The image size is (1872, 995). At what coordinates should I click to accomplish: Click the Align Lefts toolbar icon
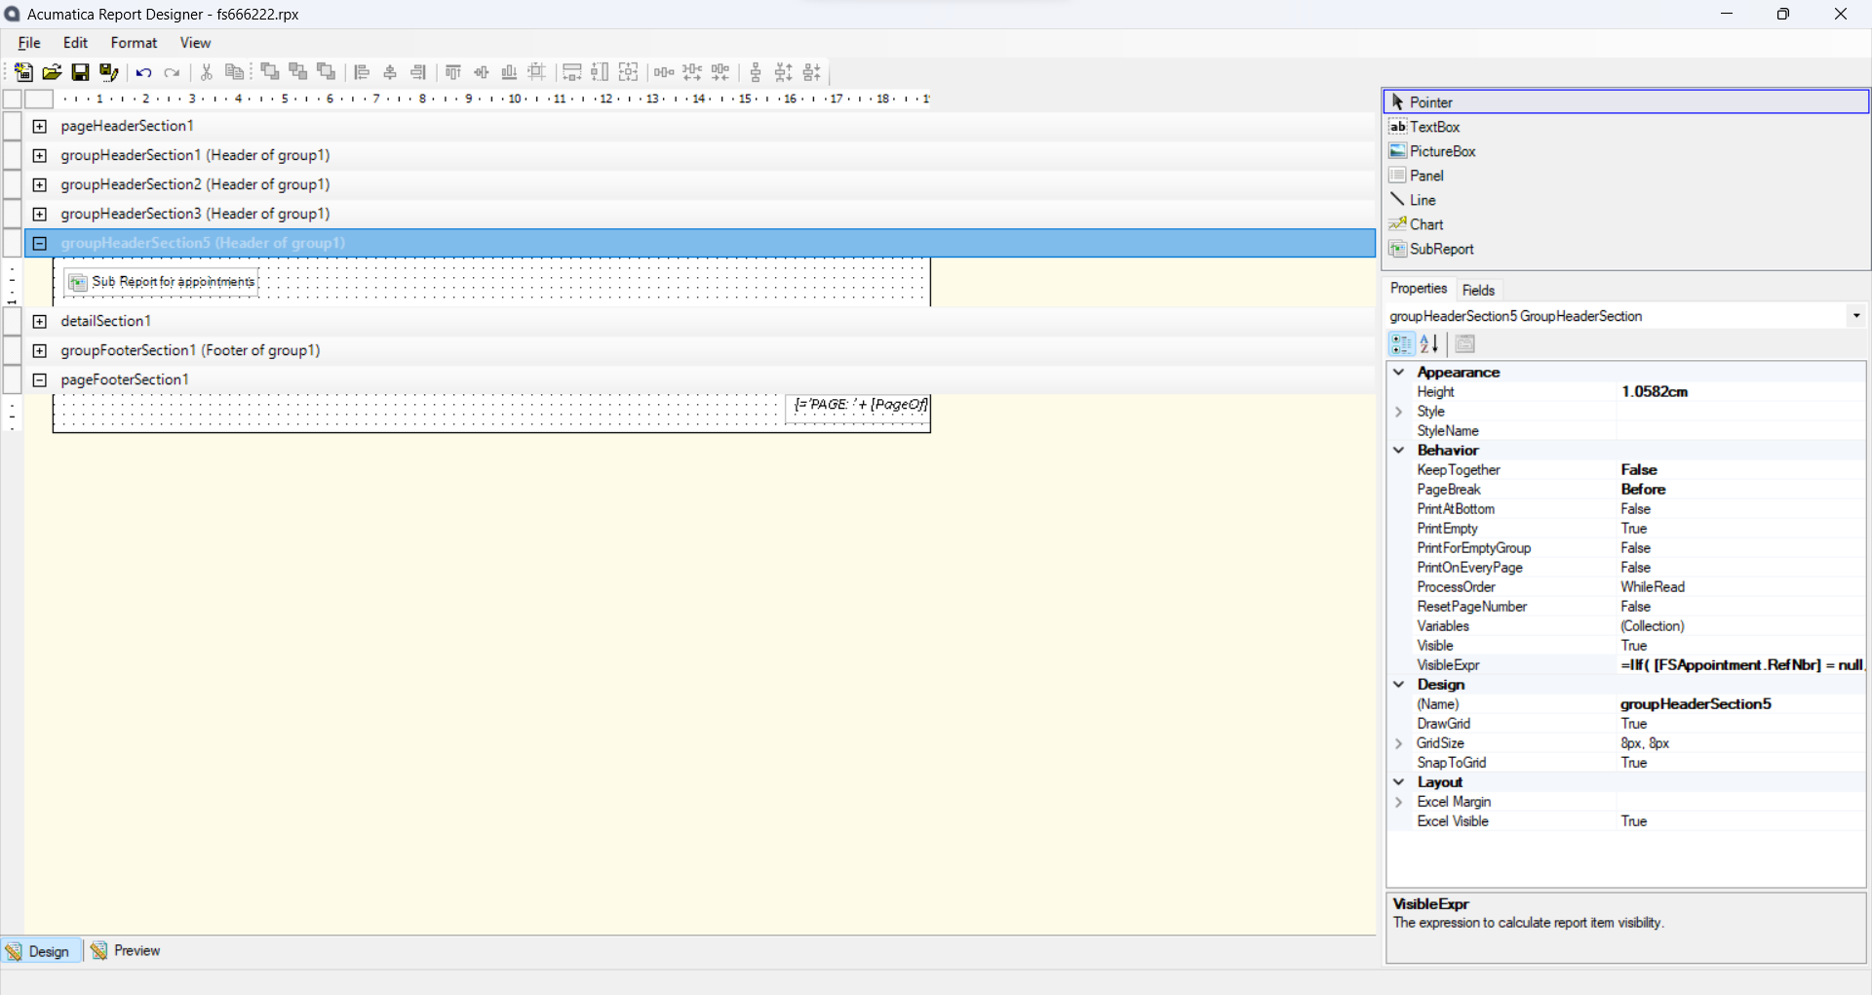(x=362, y=72)
